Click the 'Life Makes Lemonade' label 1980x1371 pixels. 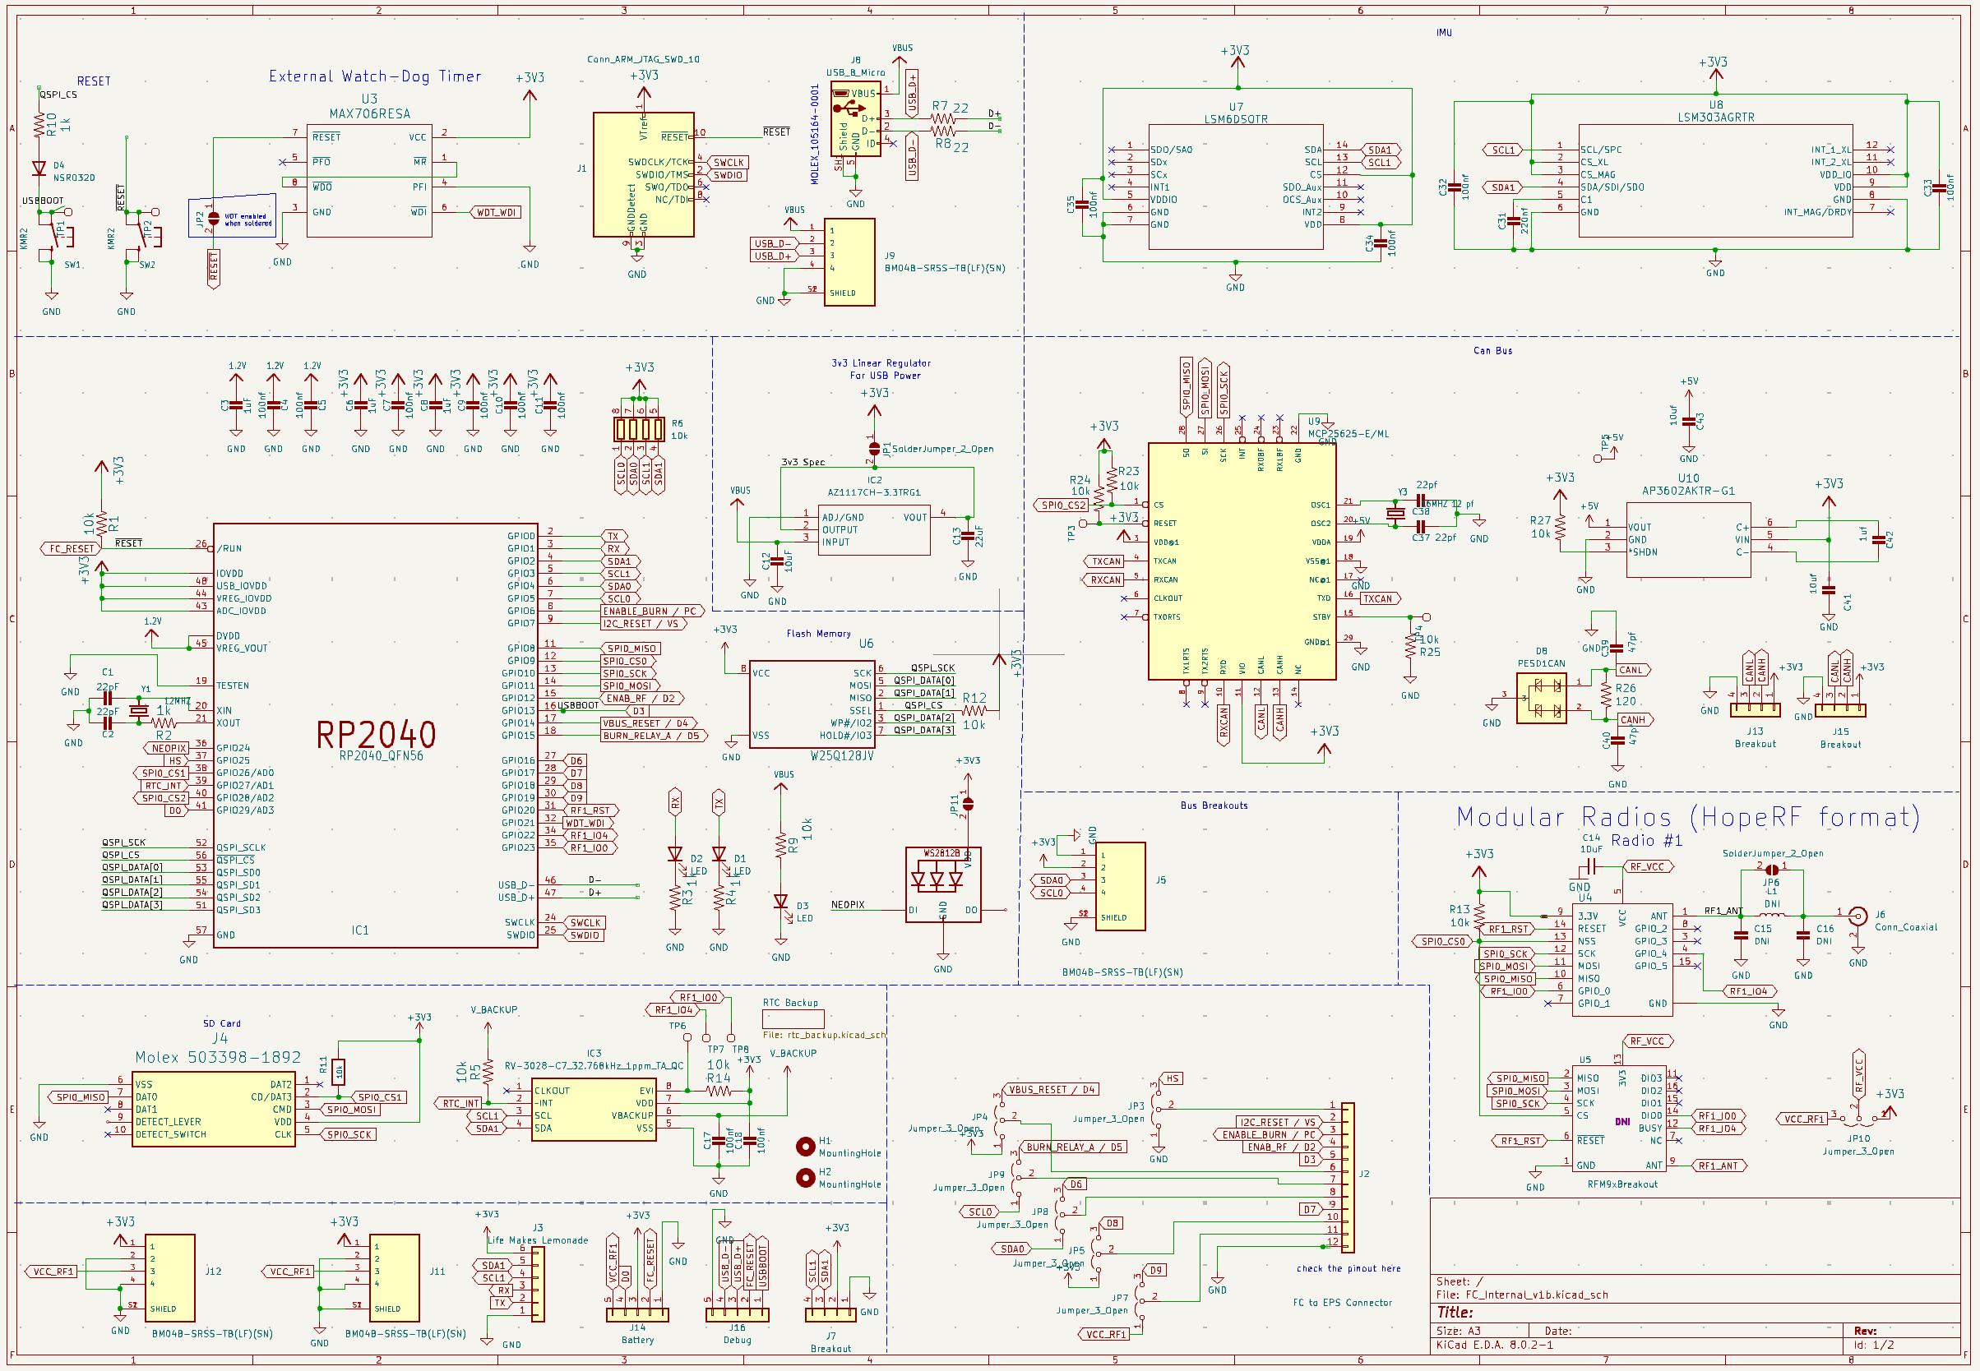(x=538, y=1240)
